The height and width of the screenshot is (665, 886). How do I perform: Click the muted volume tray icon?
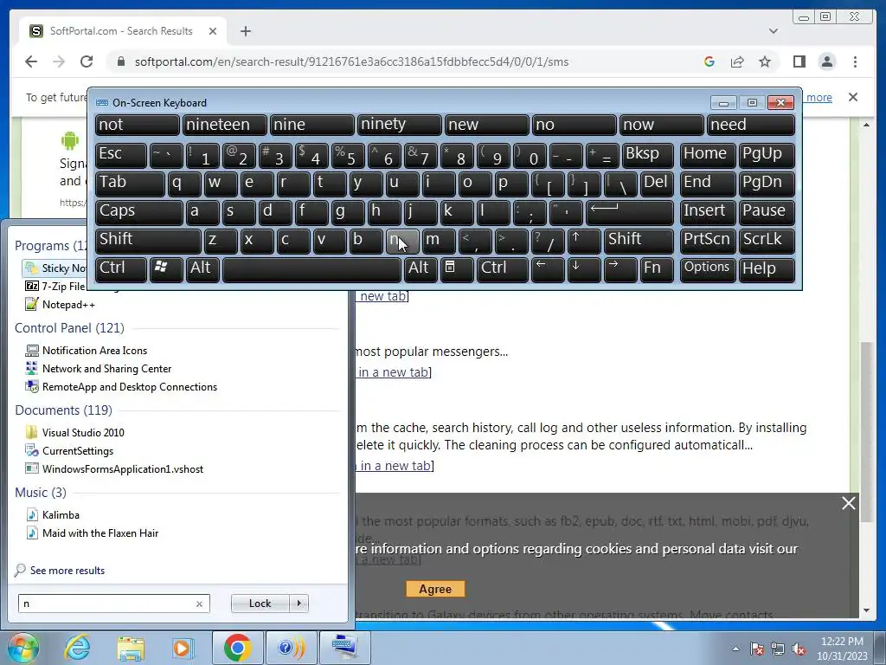(799, 649)
